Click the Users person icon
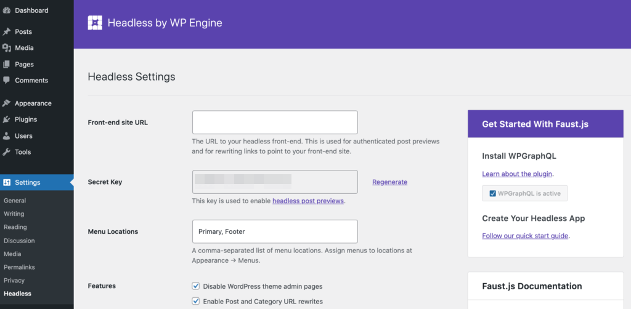Viewport: 631px width, 309px height. coord(6,136)
